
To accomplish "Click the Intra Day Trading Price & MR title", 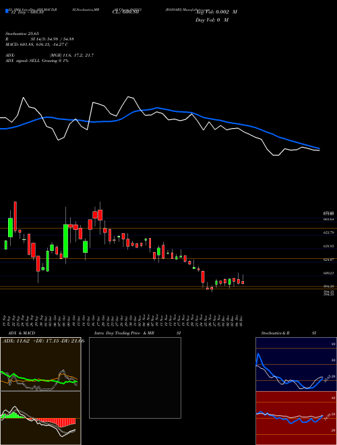I will (124, 333).
